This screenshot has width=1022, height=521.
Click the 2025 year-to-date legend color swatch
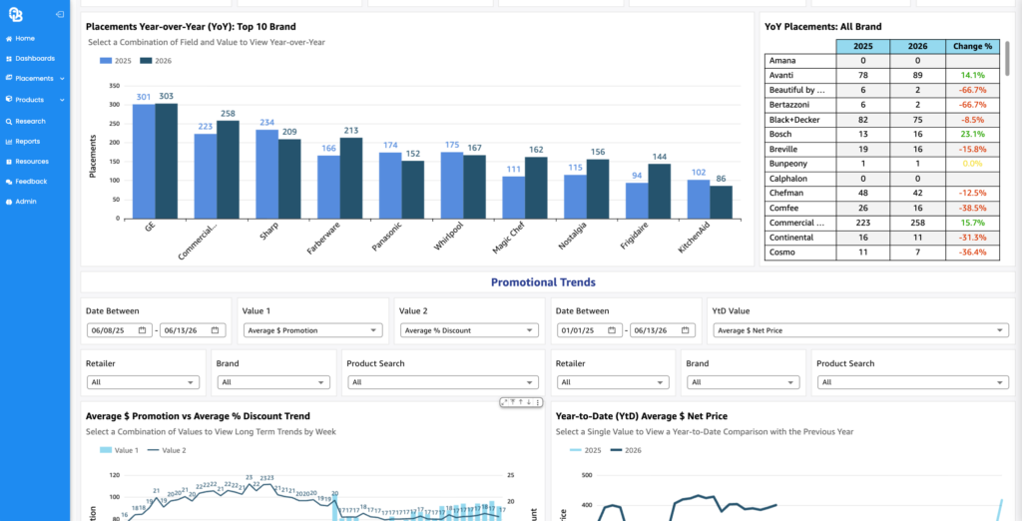pyautogui.click(x=576, y=450)
